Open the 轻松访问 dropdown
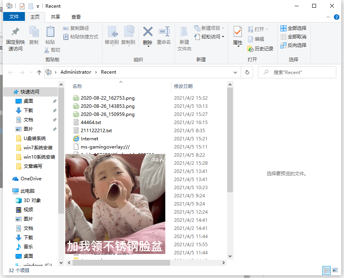The image size is (344, 278). pyautogui.click(x=208, y=36)
